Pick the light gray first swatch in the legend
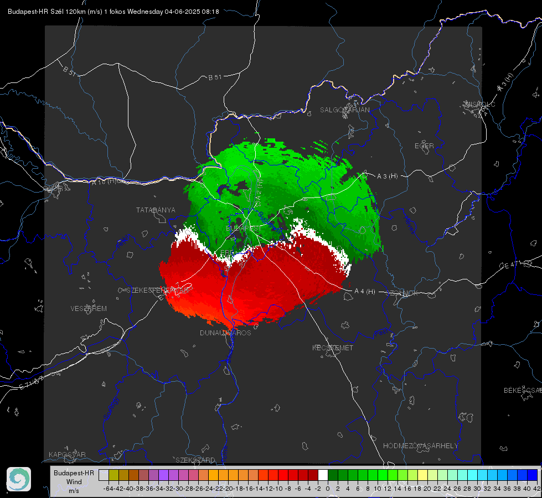The height and width of the screenshot is (498, 542). tap(104, 475)
